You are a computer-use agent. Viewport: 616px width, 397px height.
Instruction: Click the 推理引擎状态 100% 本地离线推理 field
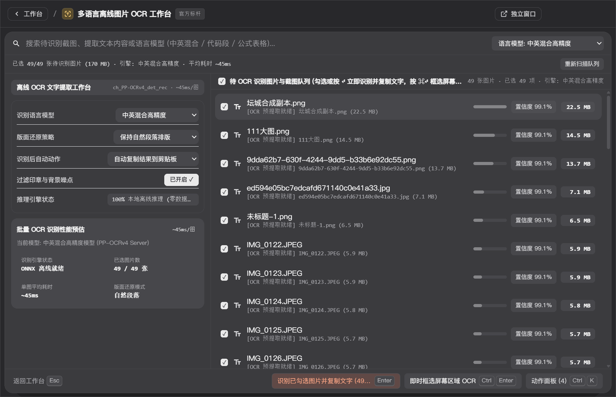(153, 200)
